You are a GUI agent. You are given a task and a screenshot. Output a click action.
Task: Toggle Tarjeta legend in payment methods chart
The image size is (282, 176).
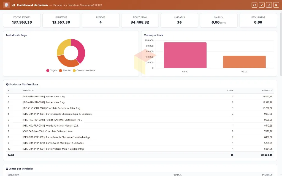[51, 70]
